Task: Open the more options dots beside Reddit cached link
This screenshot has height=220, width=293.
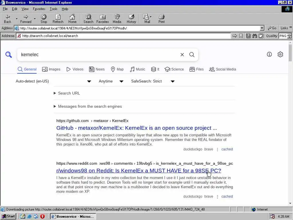Action: point(217,197)
